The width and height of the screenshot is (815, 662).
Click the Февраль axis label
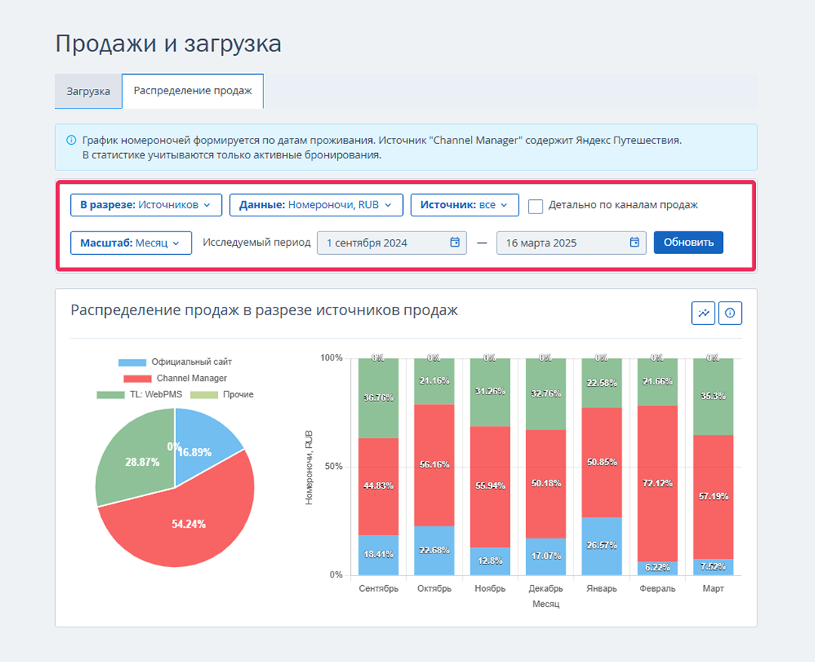[x=657, y=589]
